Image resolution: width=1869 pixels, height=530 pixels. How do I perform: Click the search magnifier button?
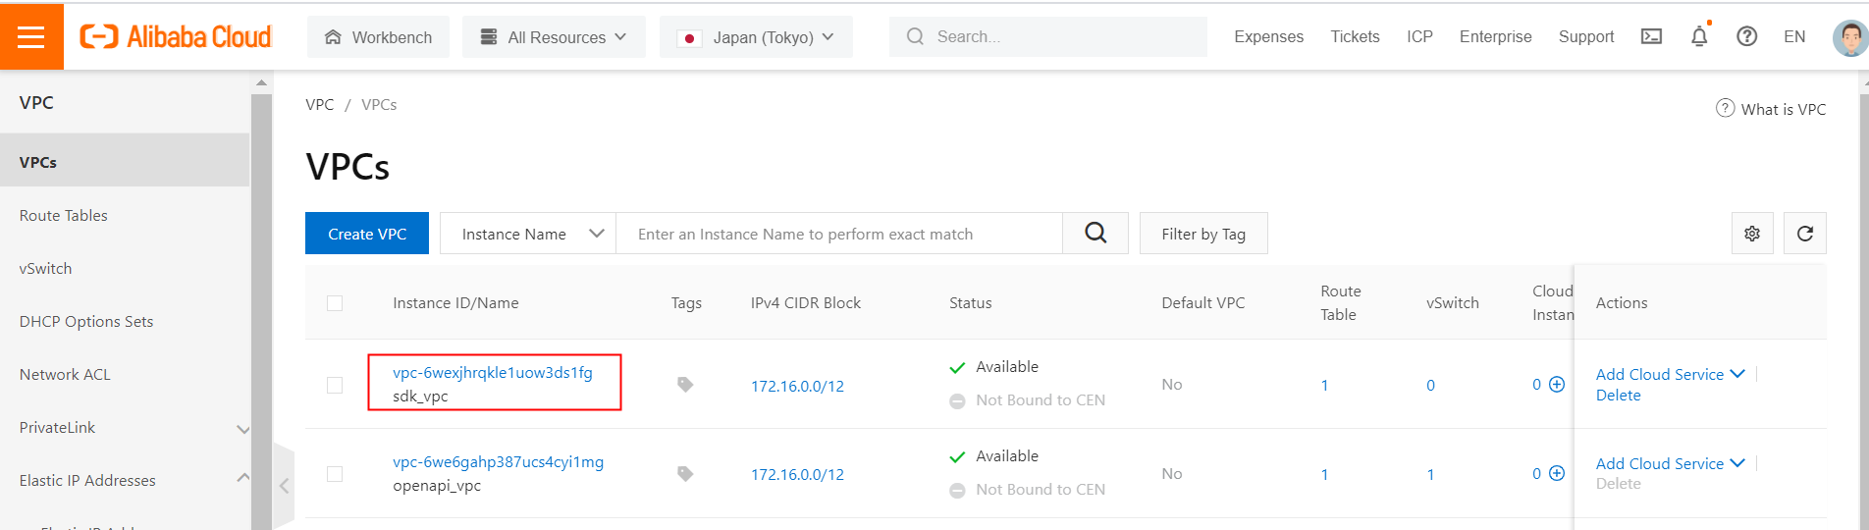(x=1095, y=234)
